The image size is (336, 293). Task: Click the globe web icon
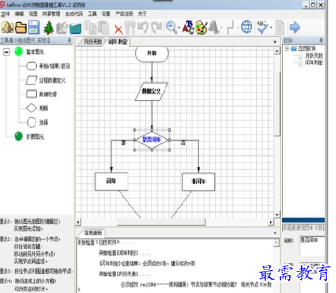coord(247,27)
